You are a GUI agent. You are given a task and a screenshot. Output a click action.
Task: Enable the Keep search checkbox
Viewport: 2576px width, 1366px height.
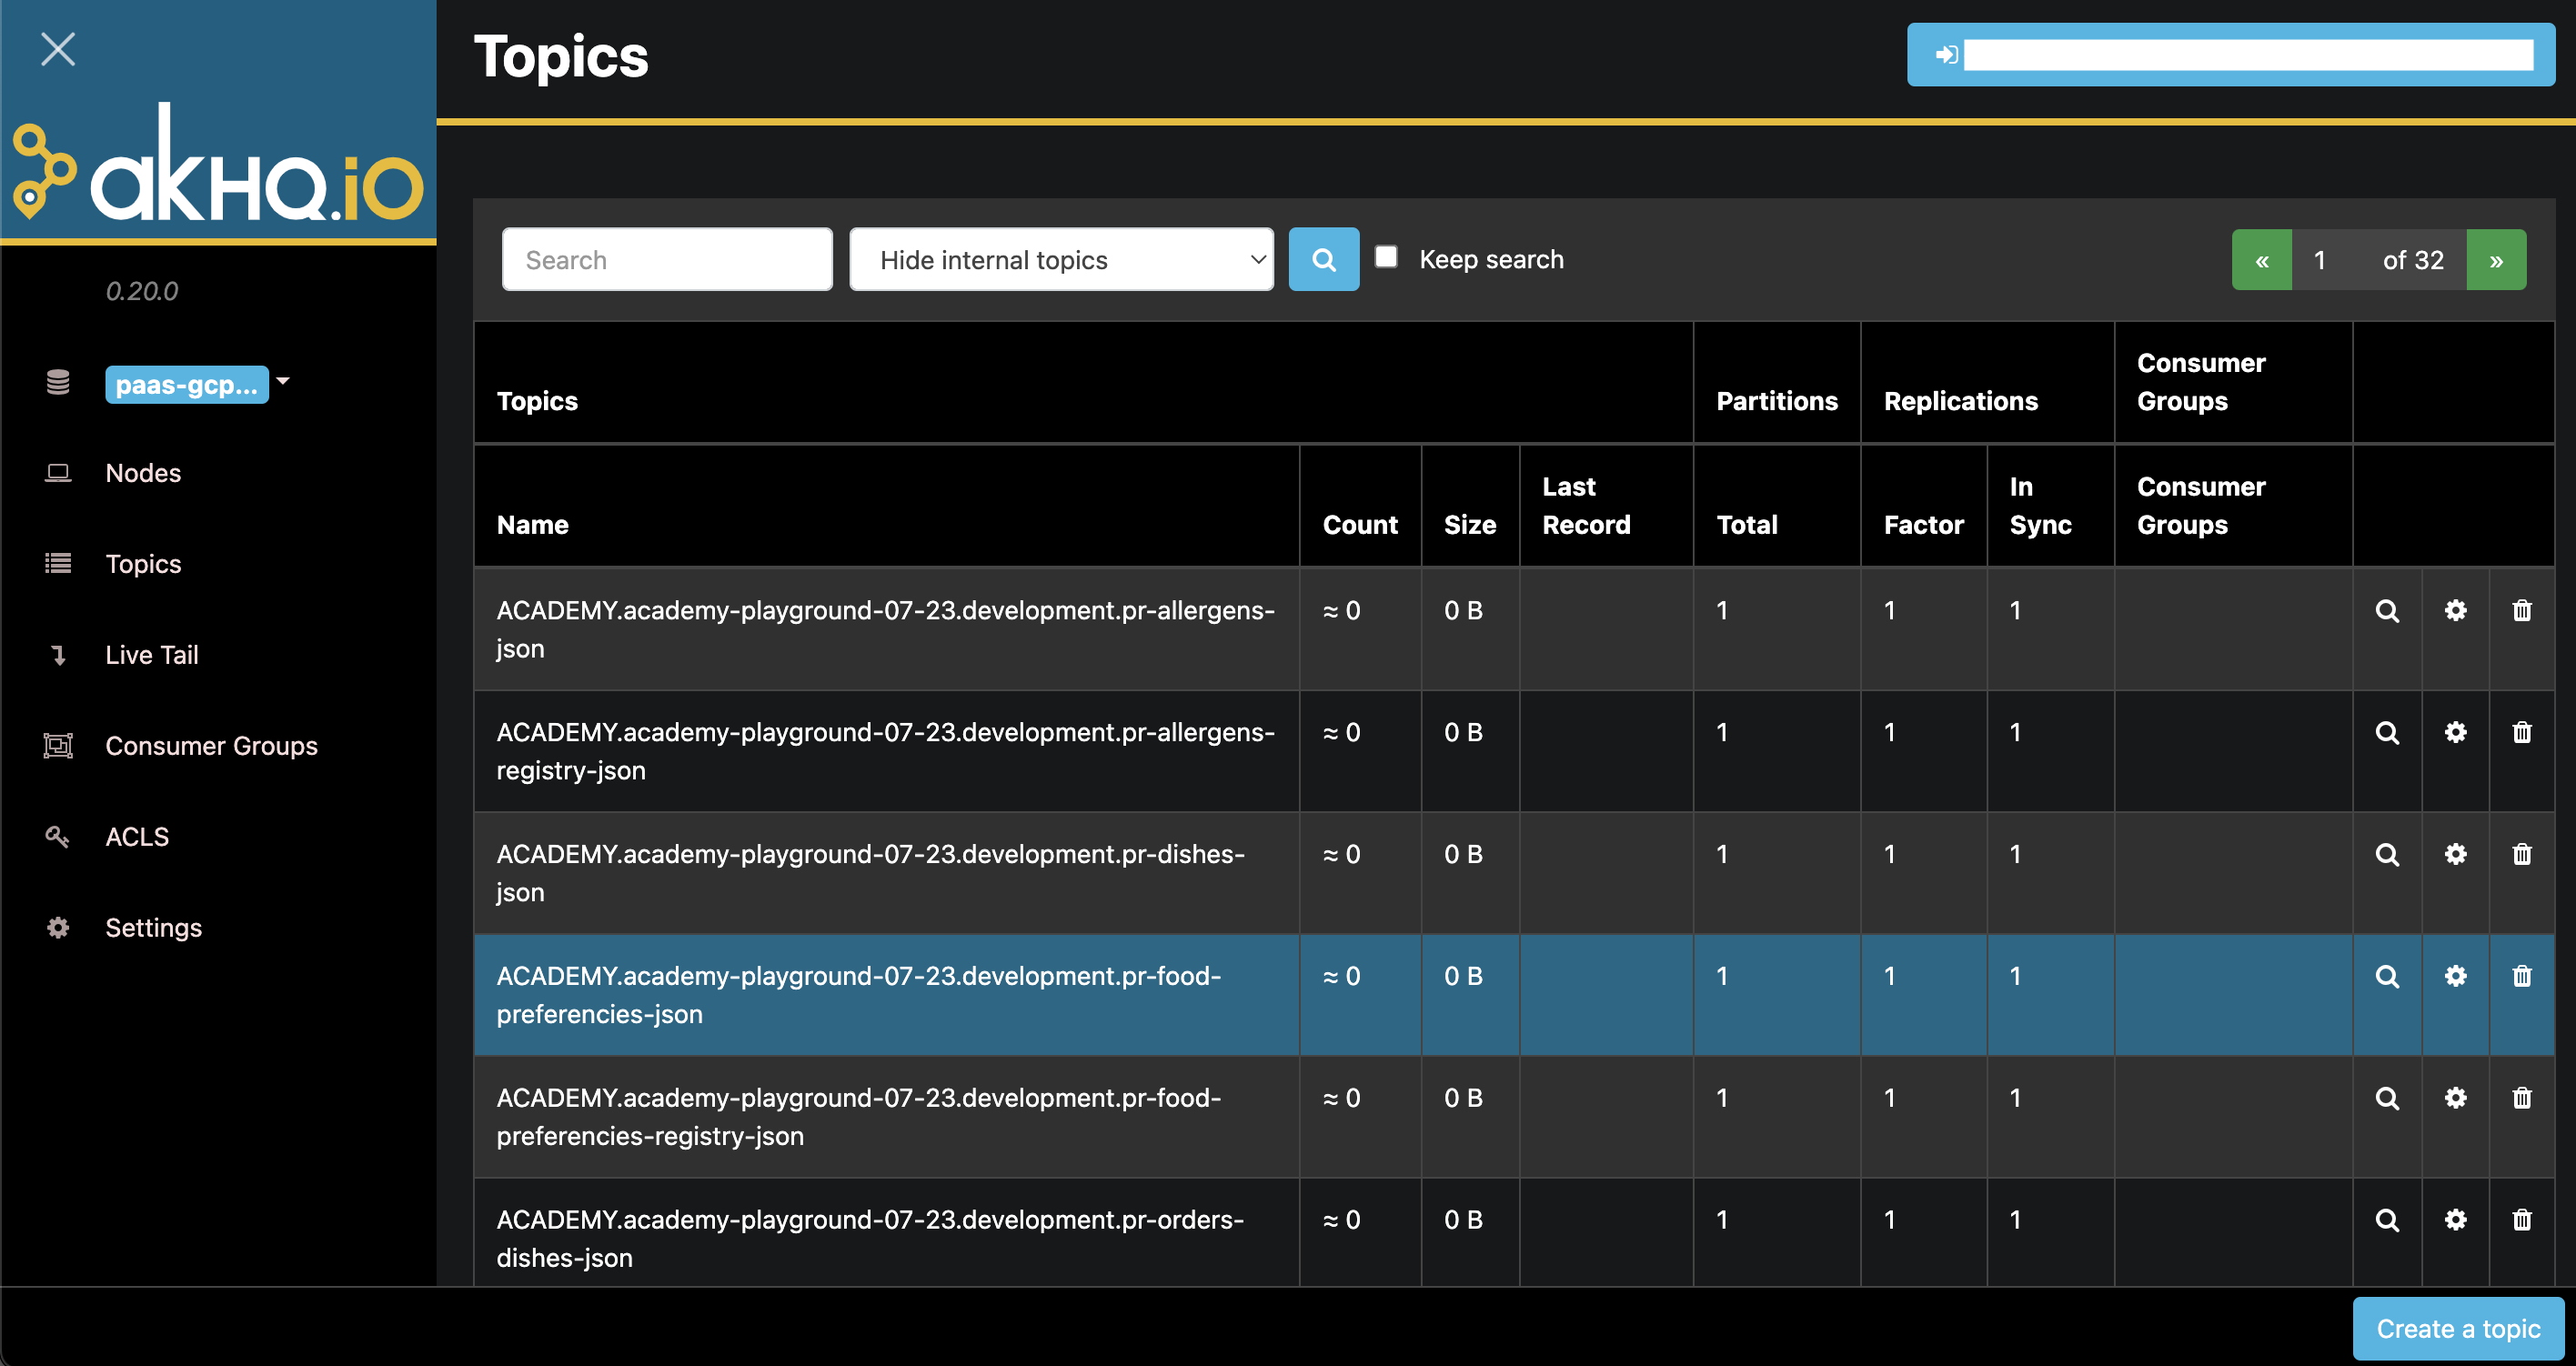pos(1386,258)
